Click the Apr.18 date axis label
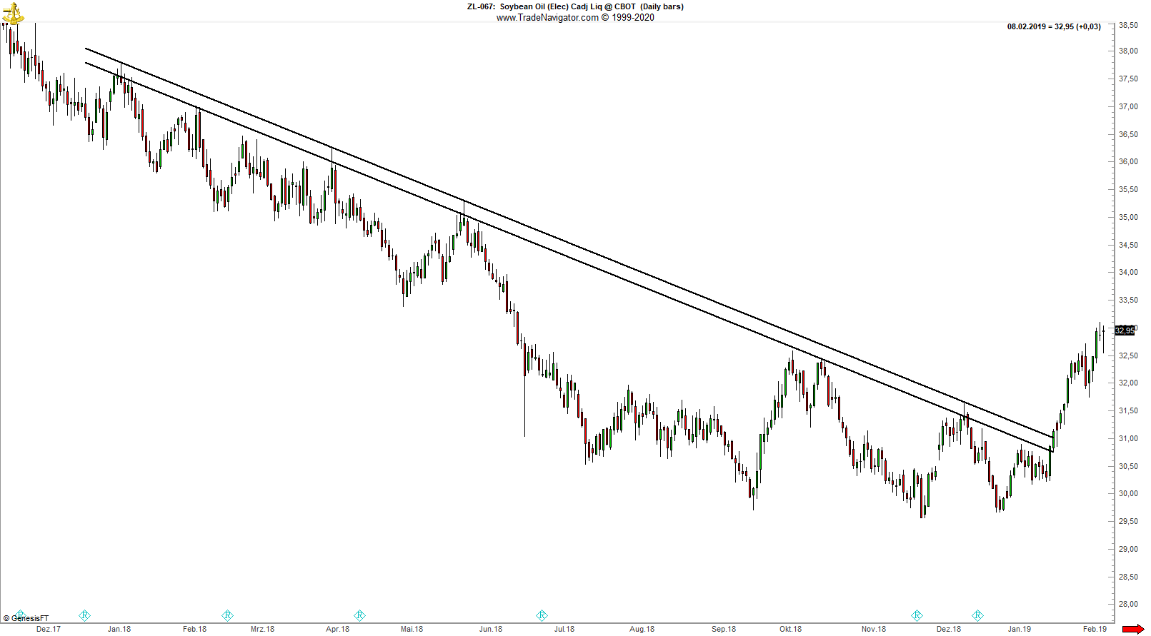The height and width of the screenshot is (636, 1151). point(337,629)
